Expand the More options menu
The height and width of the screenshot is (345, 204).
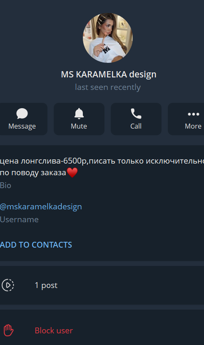[x=187, y=119]
